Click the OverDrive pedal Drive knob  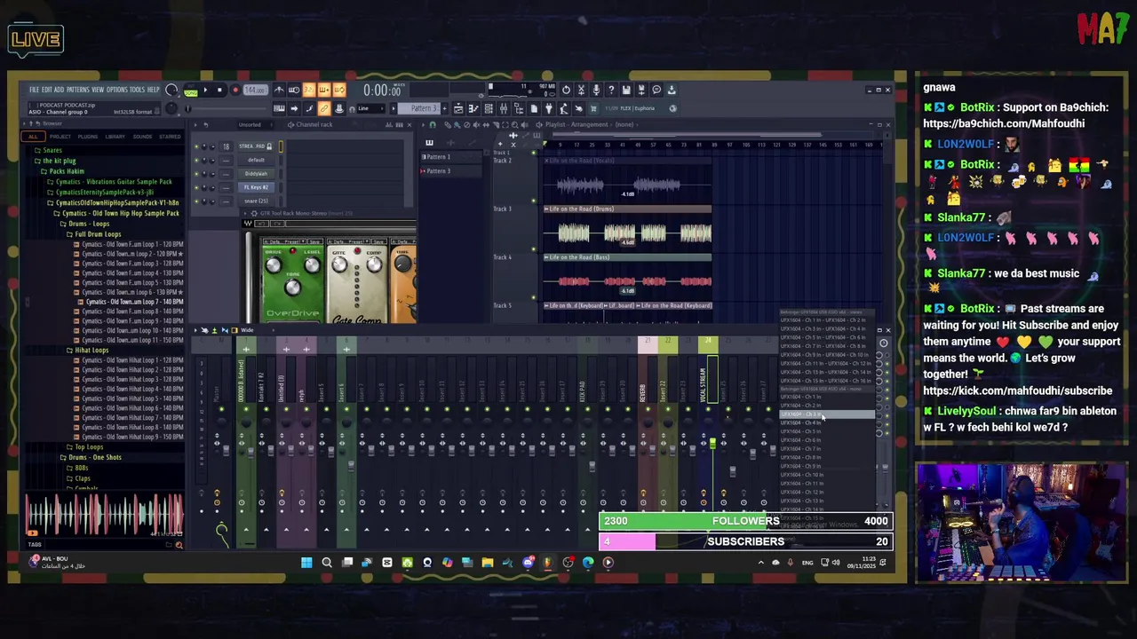point(274,264)
